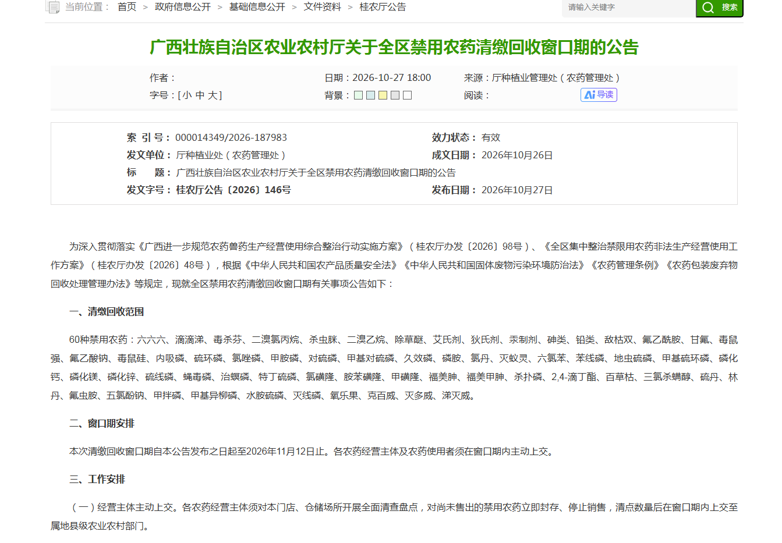
Task: Select the white background swatch
Action: pos(408,95)
